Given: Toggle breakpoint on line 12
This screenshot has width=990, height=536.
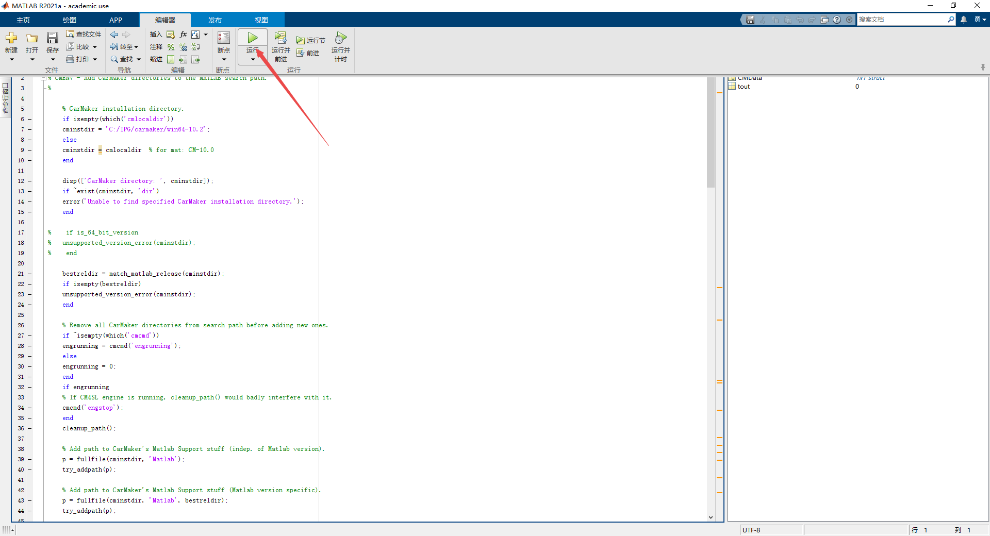Looking at the screenshot, I should [x=30, y=181].
